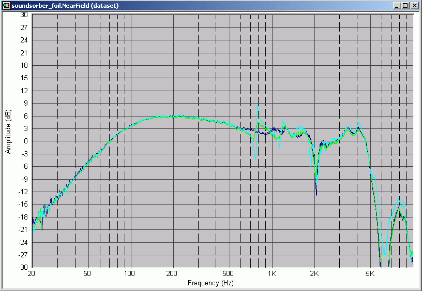Click the 'Frequency (Hz)' axis label
Image resolution: width=422 pixels, height=291 pixels.
(210, 283)
